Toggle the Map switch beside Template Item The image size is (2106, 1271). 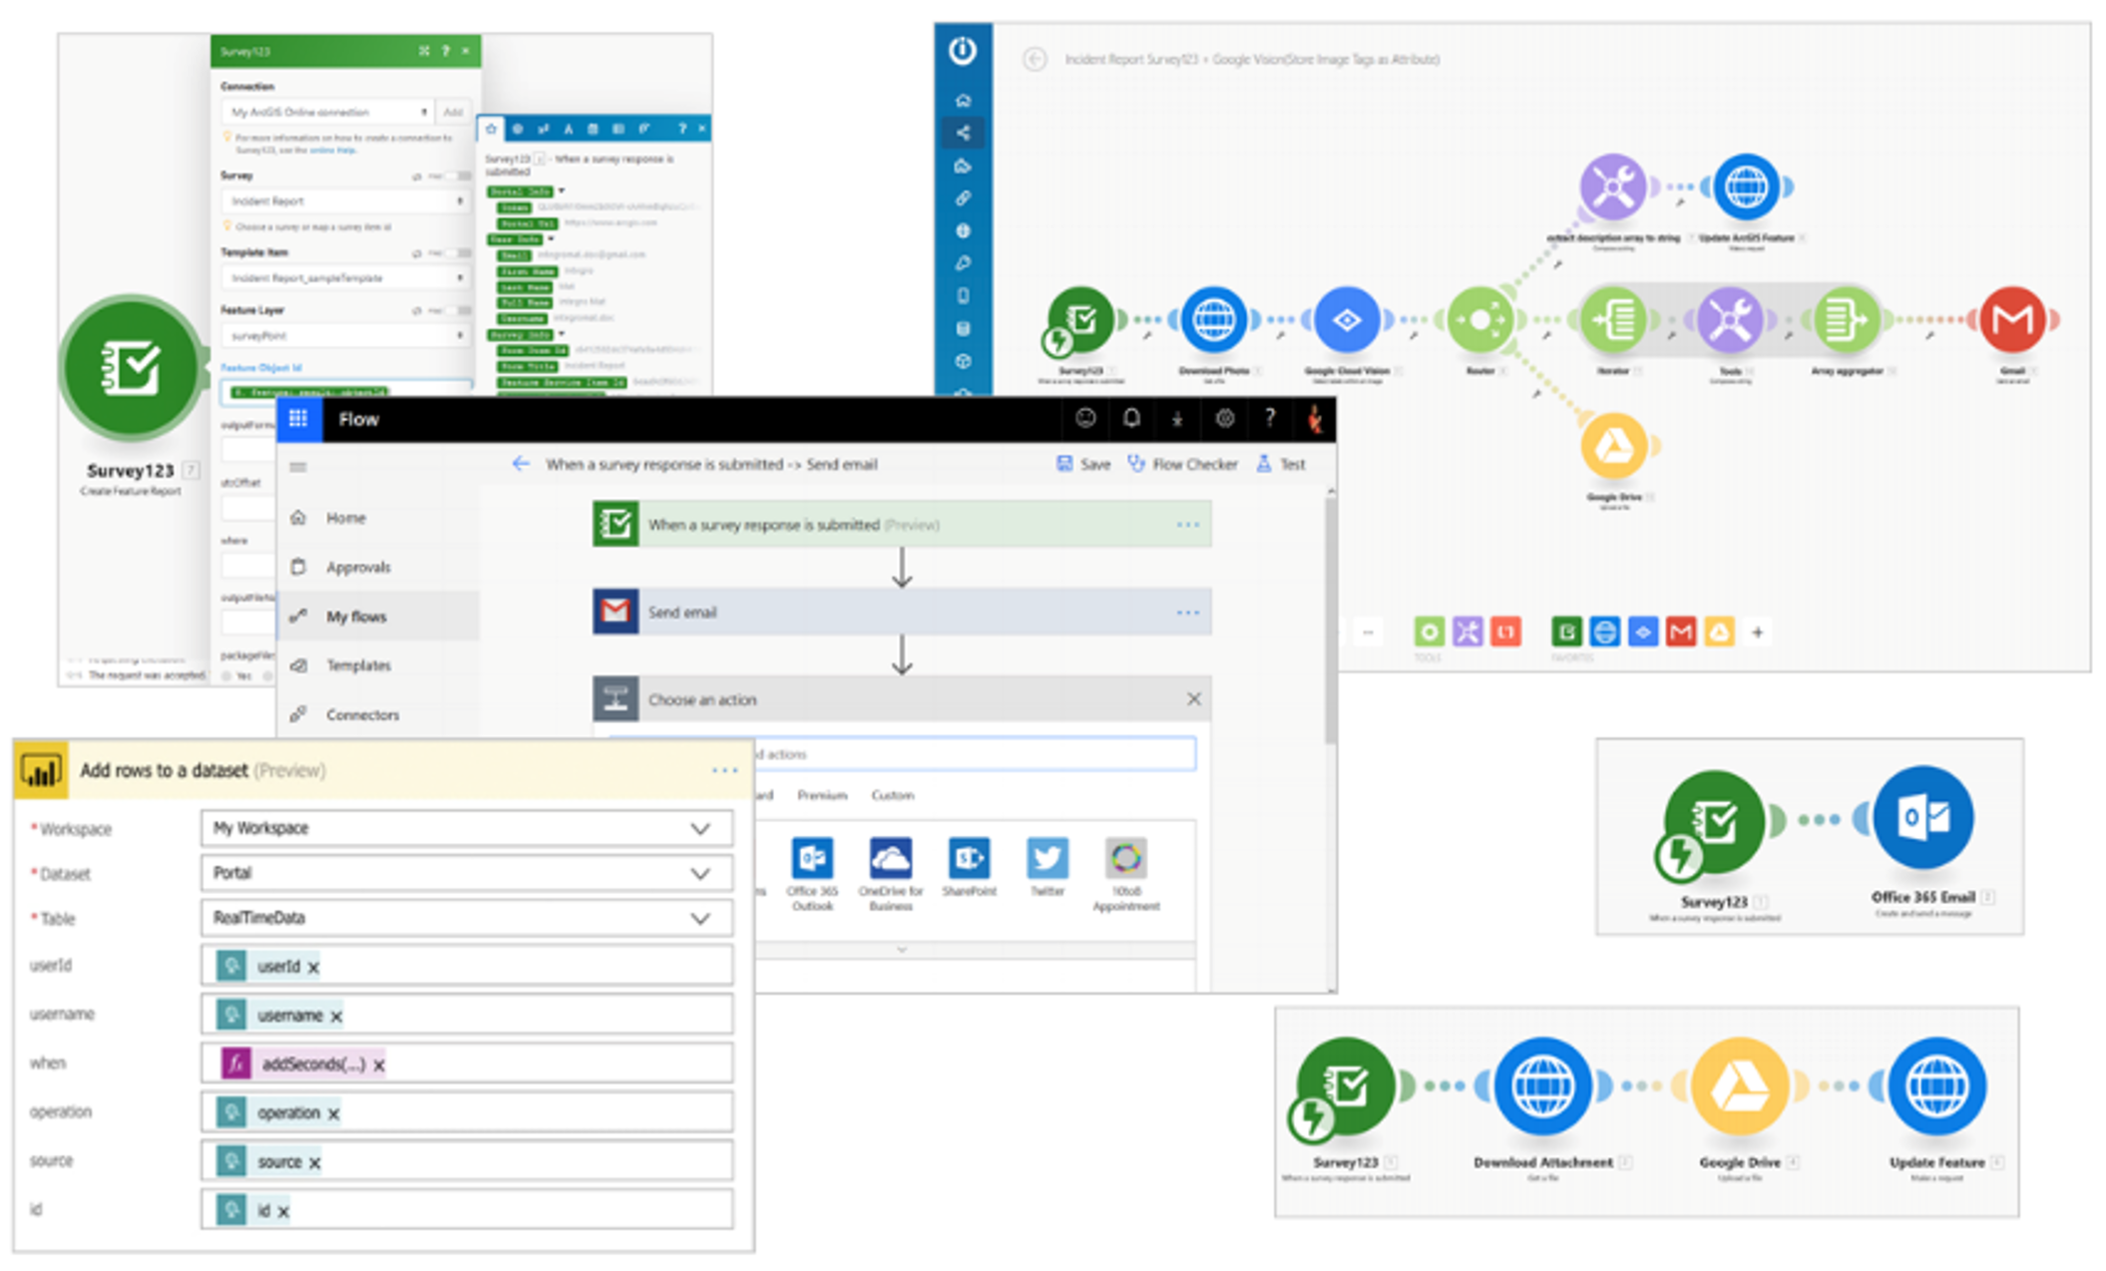(x=460, y=253)
